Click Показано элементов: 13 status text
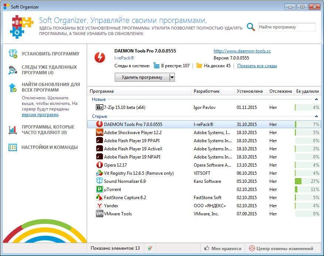This screenshot has width=324, height=256. point(115,248)
